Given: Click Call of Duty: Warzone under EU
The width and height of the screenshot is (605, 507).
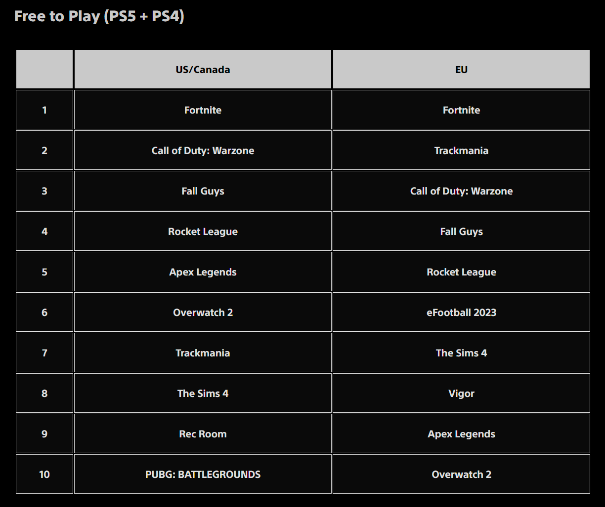Looking at the screenshot, I should 461,191.
